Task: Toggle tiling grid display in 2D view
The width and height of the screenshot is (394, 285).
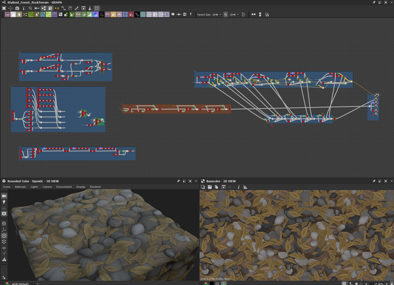Action: [344, 283]
